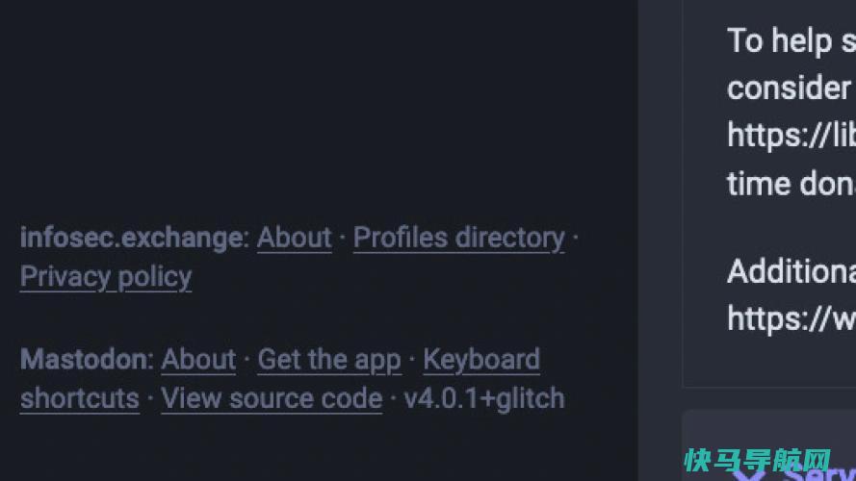The height and width of the screenshot is (481, 856).
Task: View the Privacy policy page
Action: click(x=106, y=277)
